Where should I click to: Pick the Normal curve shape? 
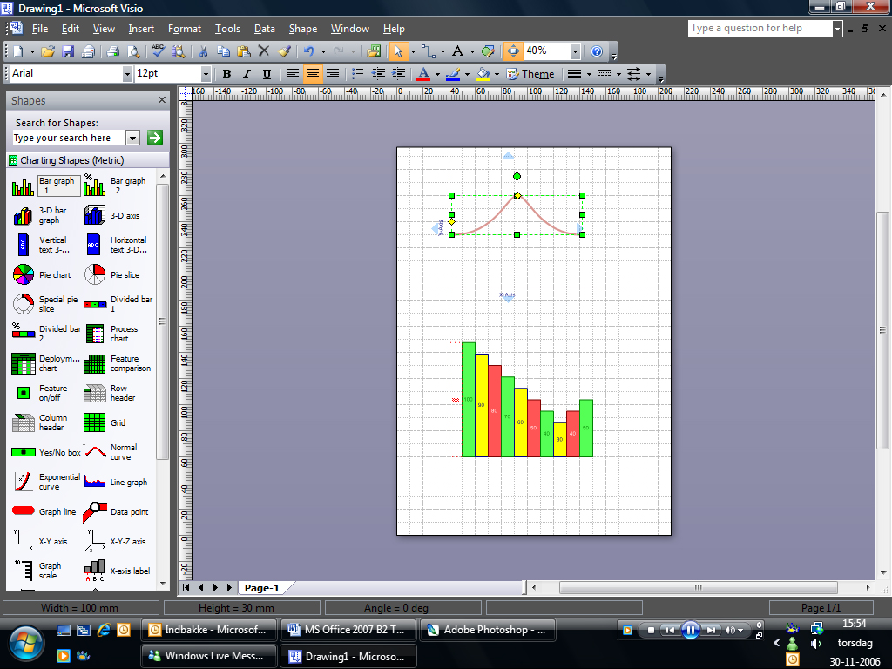click(x=95, y=452)
